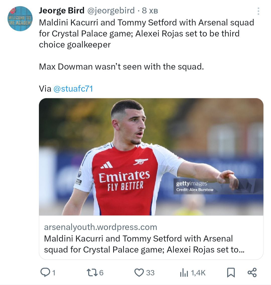This screenshot has width=271, height=285.
Task: Click the view count "1,4K"
Action: 198,273
